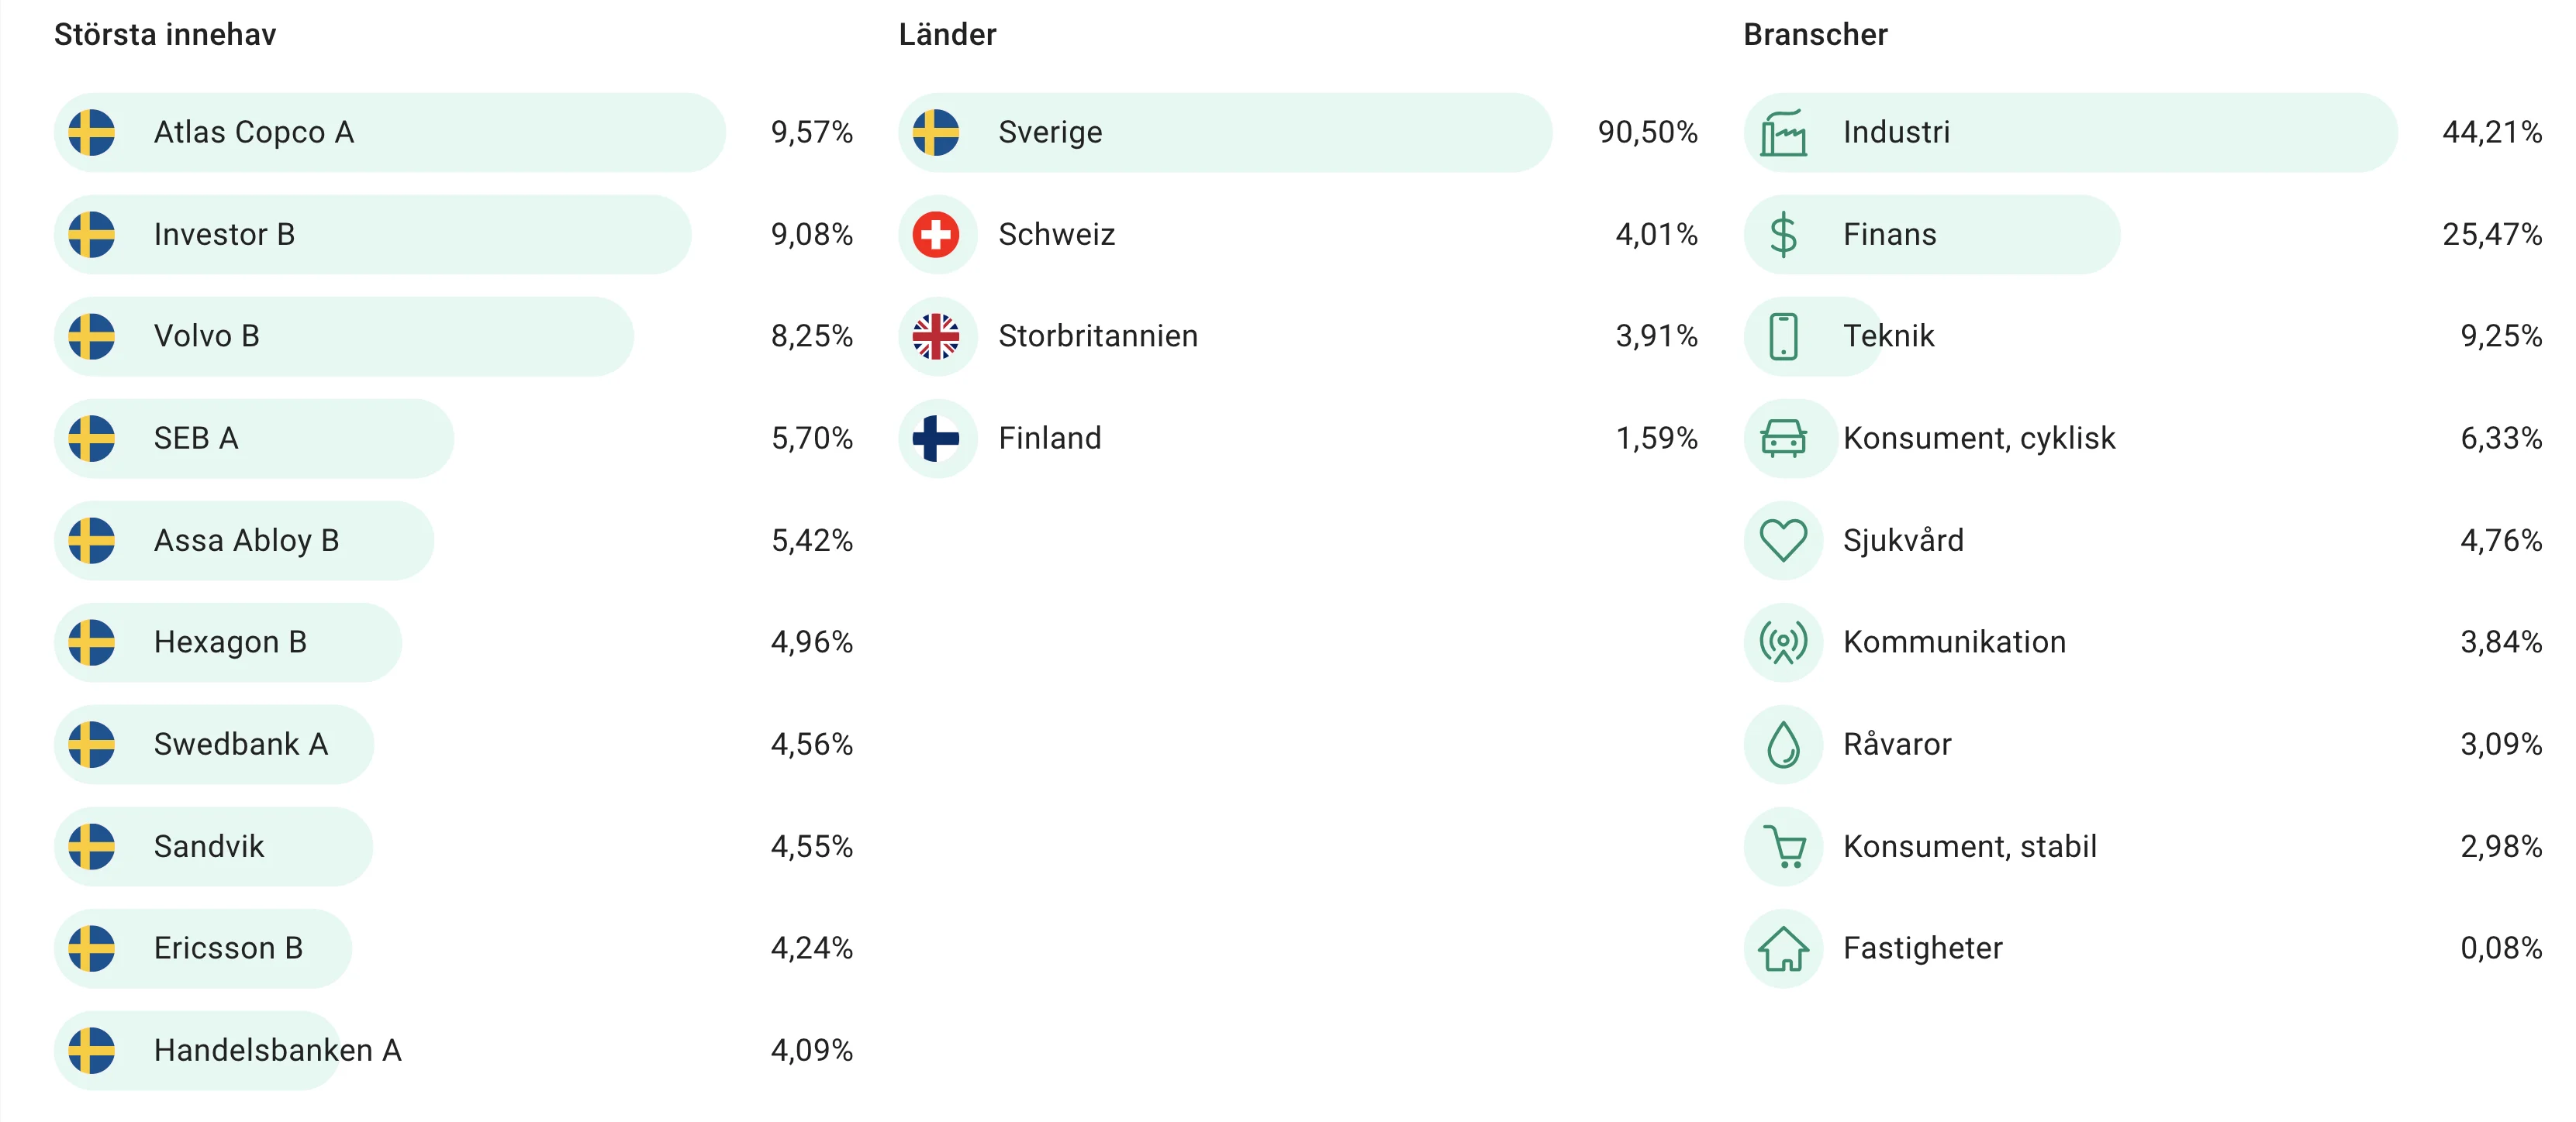Click the Industri factory icon
The height and width of the screenshot is (1122, 2576).
(1783, 133)
